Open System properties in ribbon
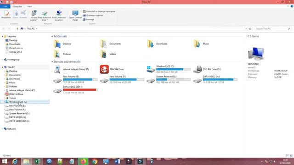This screenshot has height=165, width=294. tap(93, 16)
